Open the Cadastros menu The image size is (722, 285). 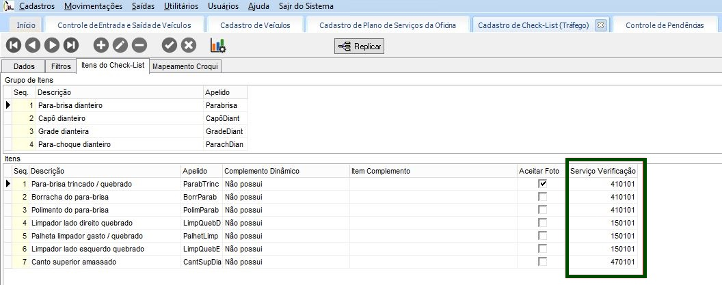click(38, 6)
